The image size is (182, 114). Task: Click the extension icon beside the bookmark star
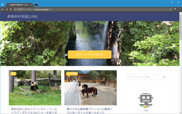point(175,9)
